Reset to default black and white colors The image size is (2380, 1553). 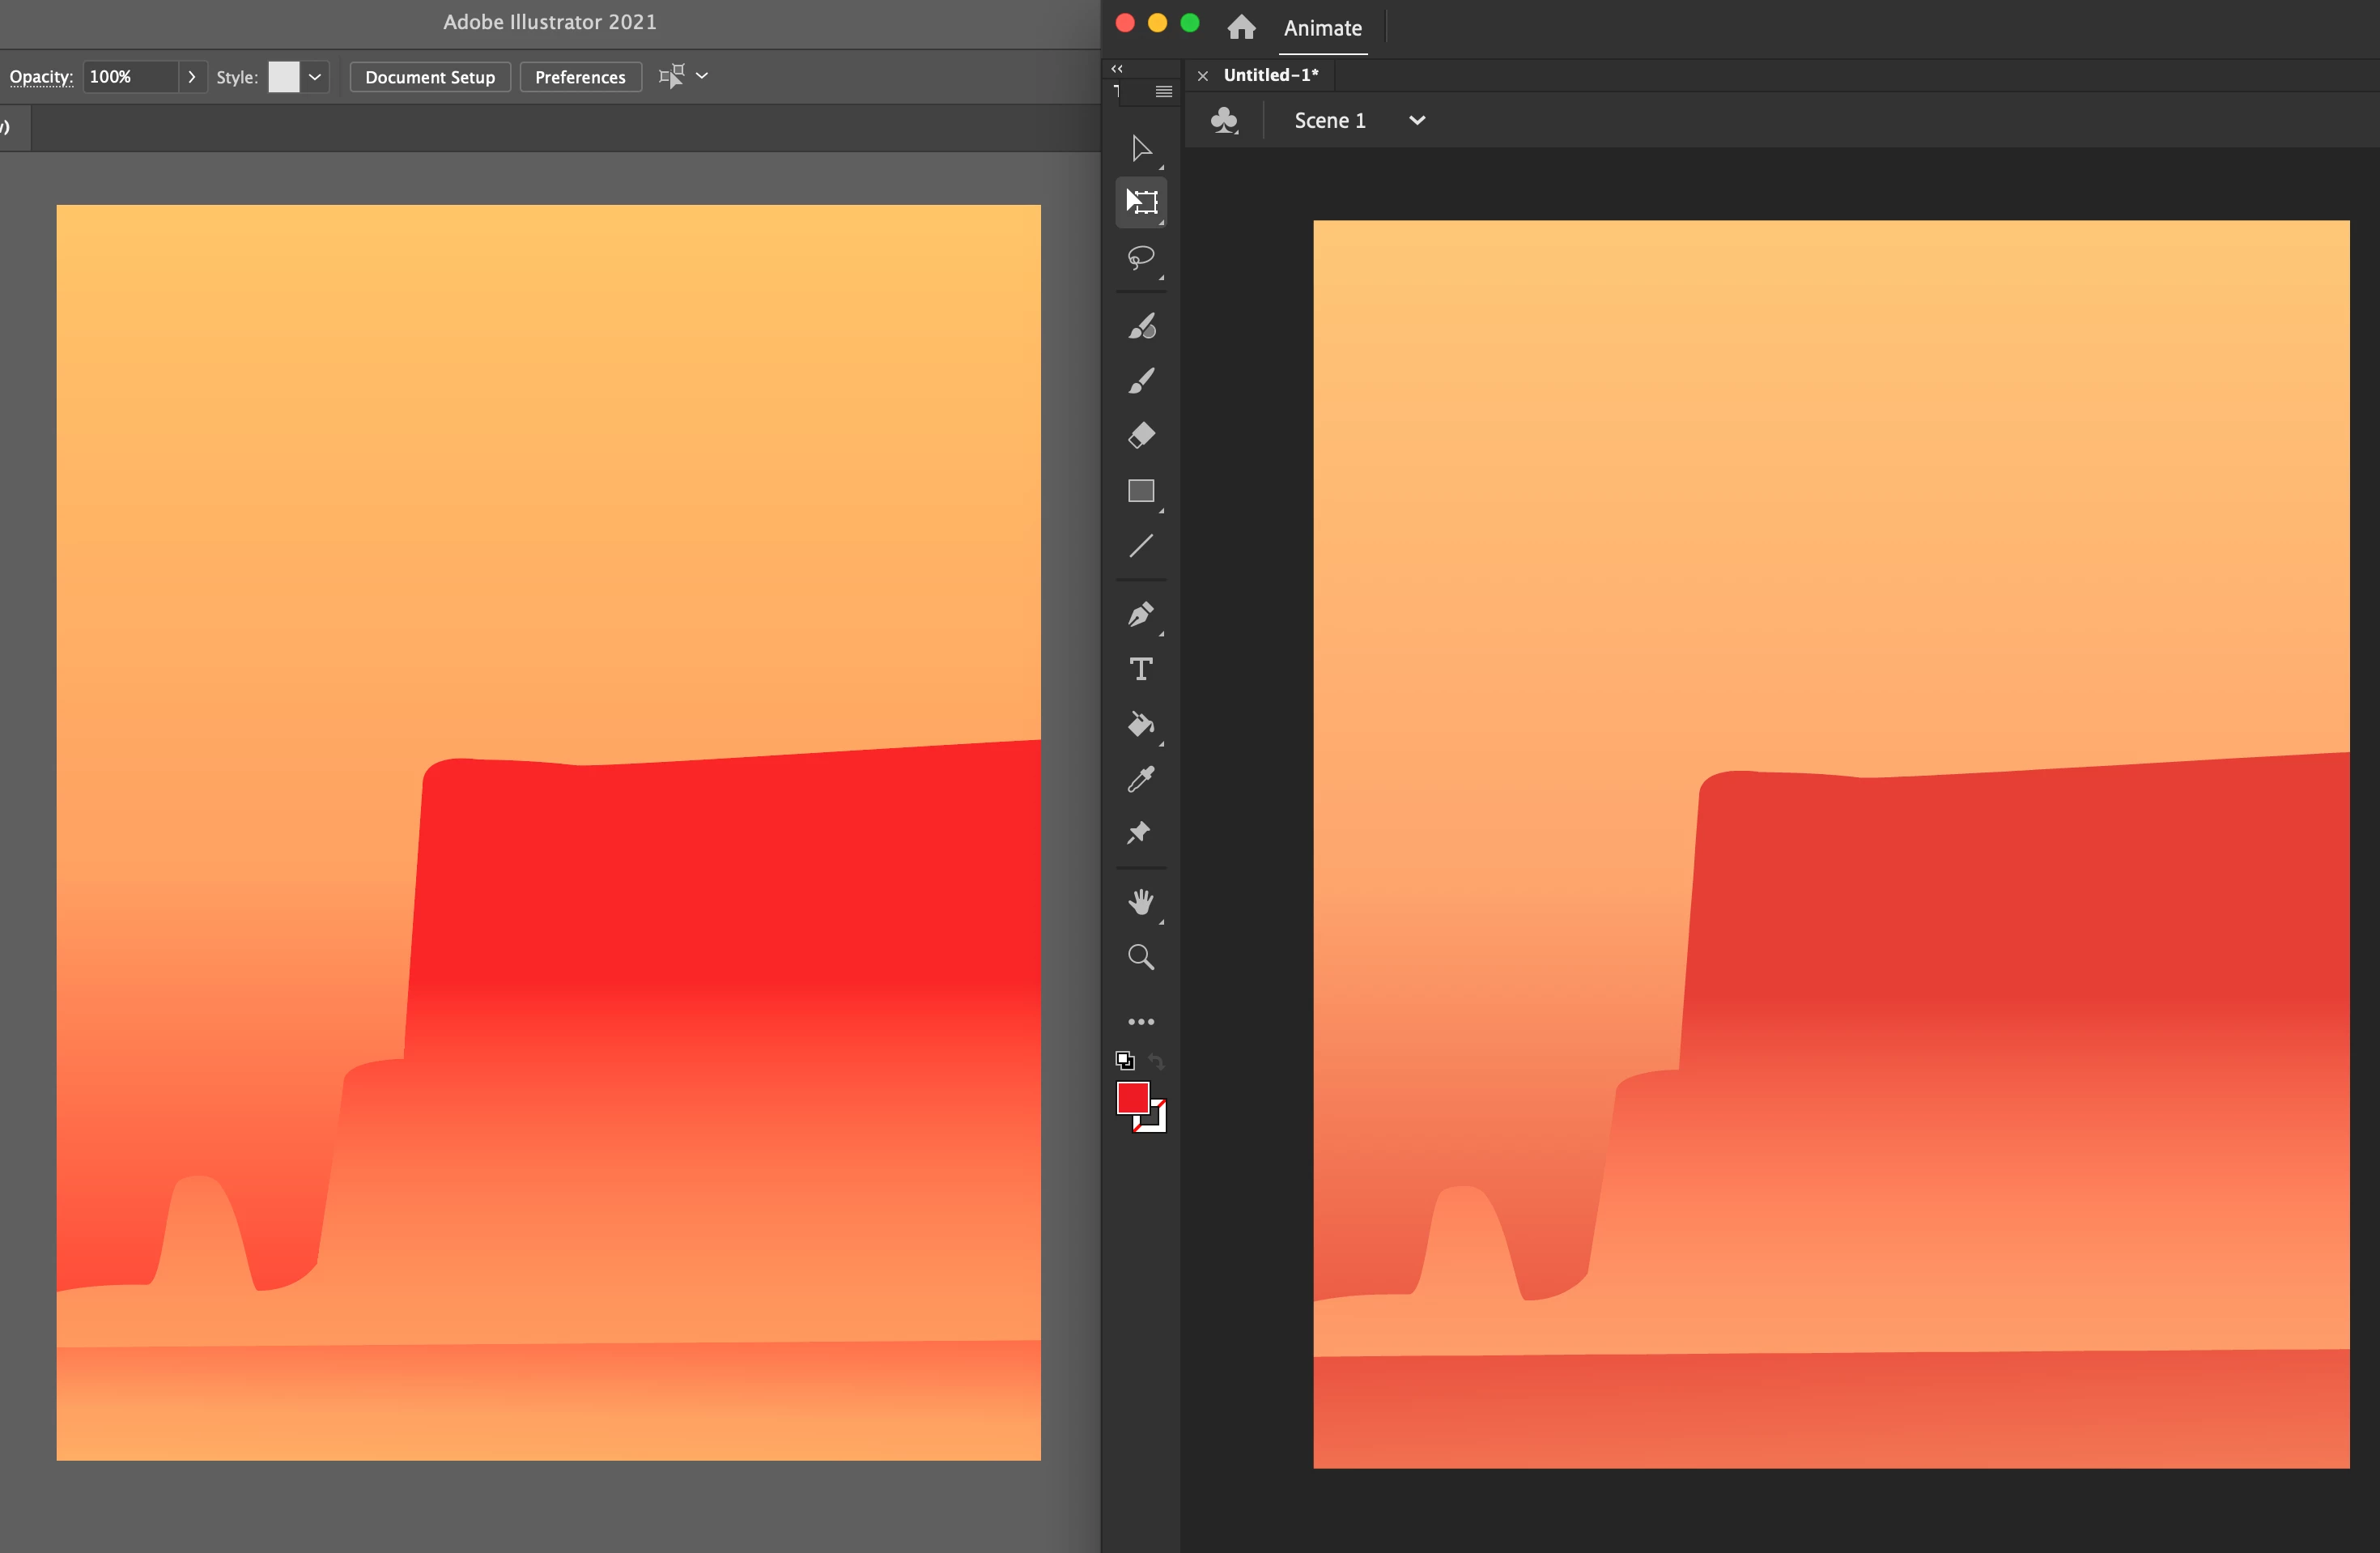1125,1061
